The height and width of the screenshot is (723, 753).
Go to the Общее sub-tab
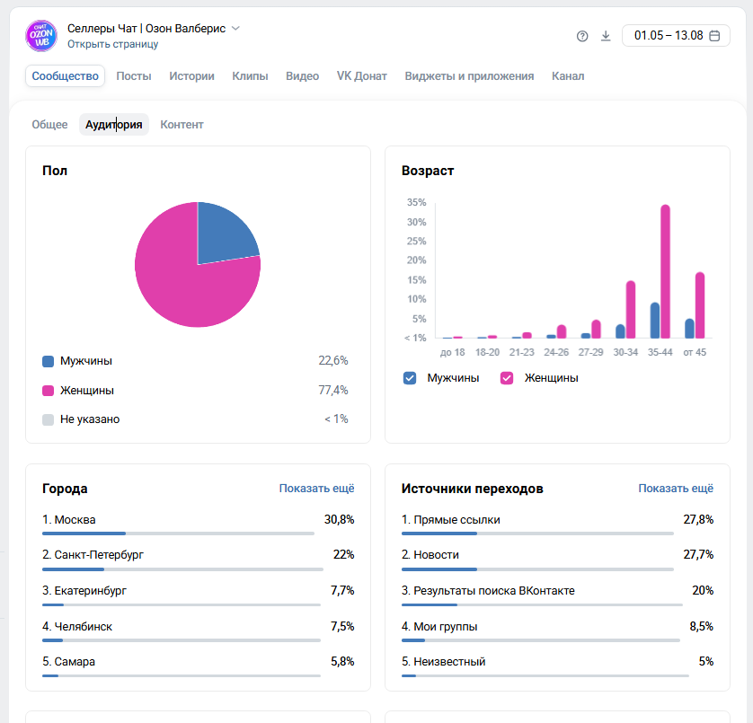[x=50, y=125]
